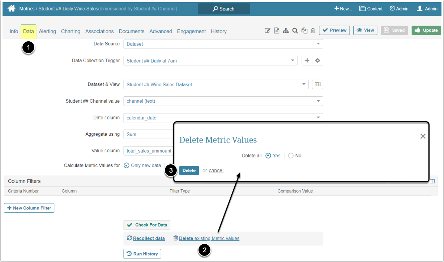This screenshot has height=262, width=444.
Task: Switch to the Info tab
Action: 14,31
